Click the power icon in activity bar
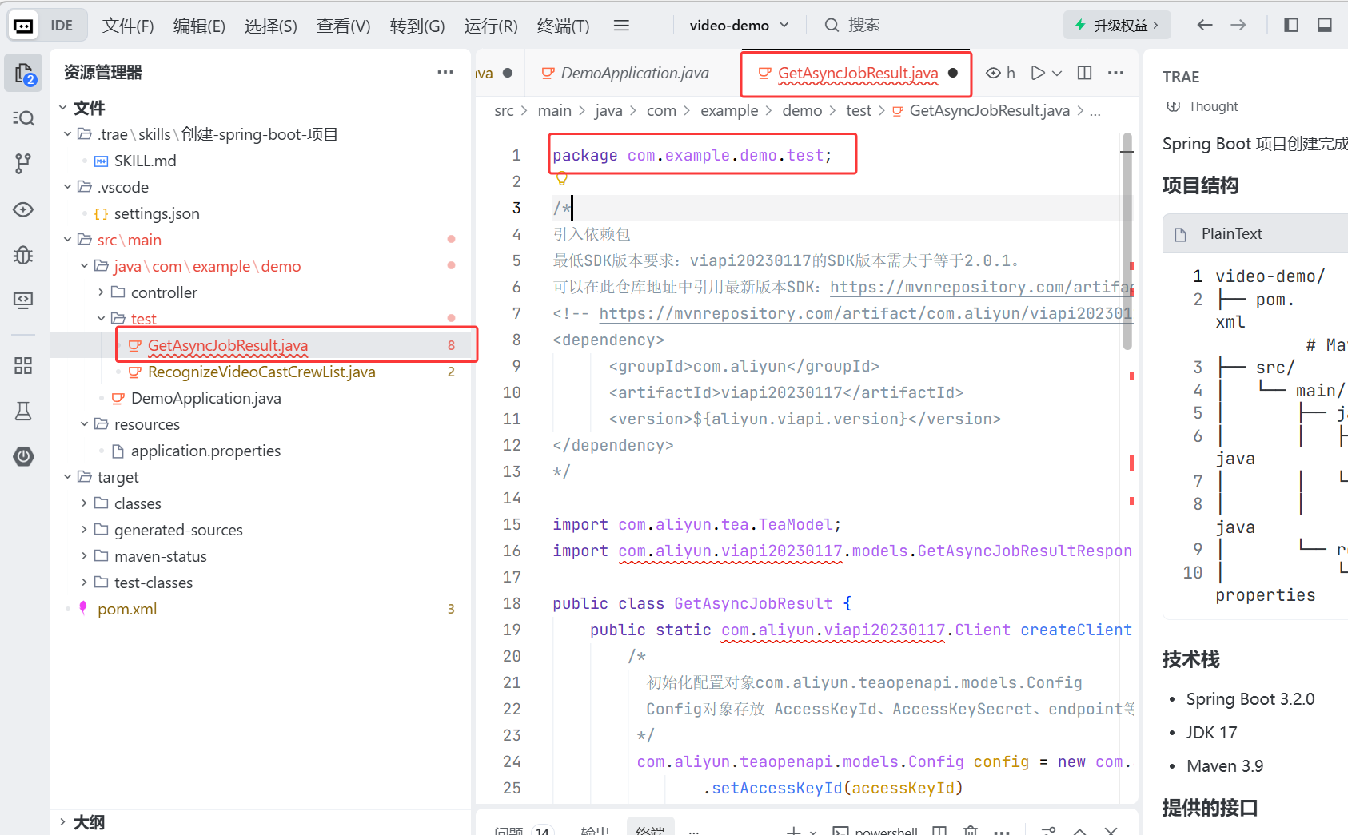The width and height of the screenshot is (1348, 835). coord(24,457)
